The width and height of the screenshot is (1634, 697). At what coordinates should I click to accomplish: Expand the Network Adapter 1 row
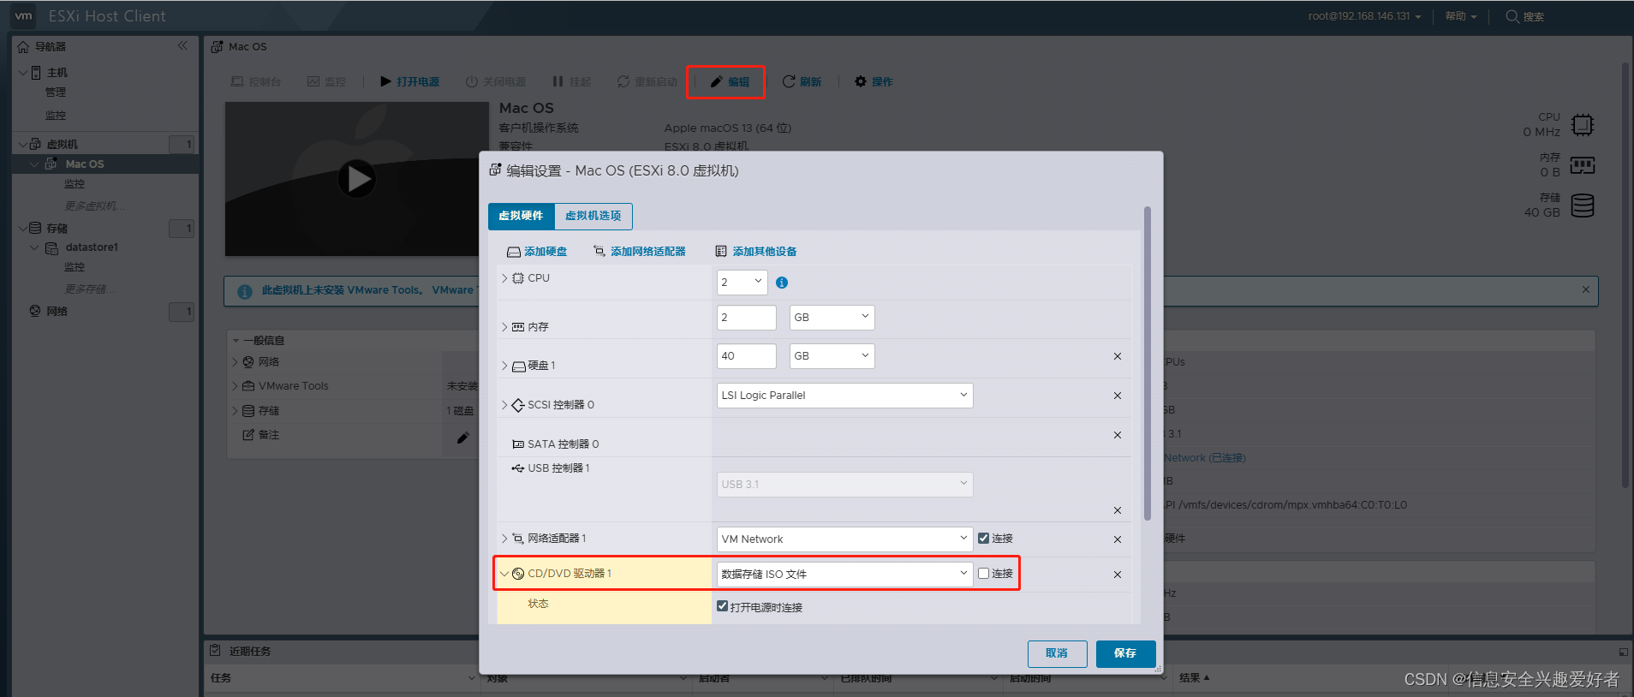[504, 538]
